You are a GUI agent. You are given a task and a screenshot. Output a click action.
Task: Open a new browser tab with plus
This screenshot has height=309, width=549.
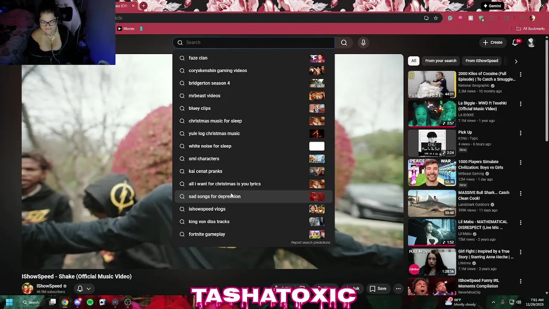(143, 6)
